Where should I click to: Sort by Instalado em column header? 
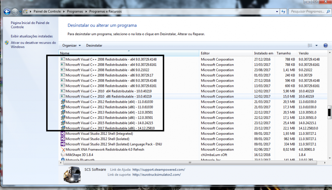(x=264, y=53)
